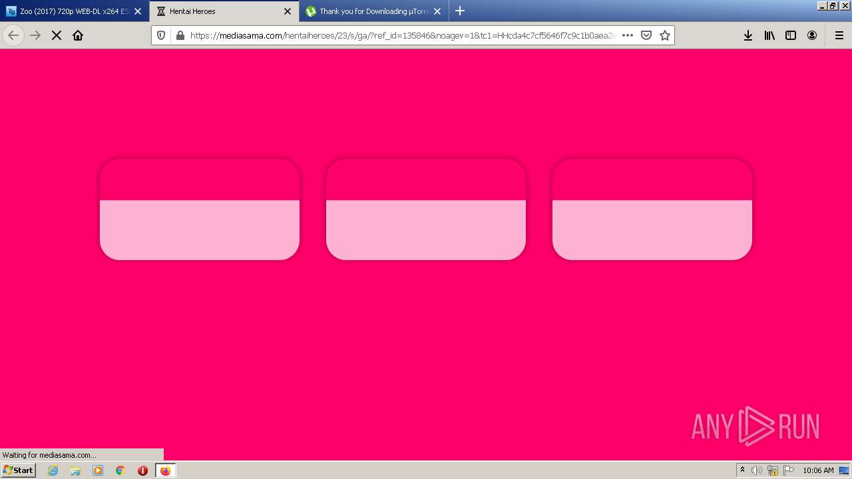This screenshot has width=852, height=479.
Task: Select the Firefox taskbar button
Action: click(165, 470)
